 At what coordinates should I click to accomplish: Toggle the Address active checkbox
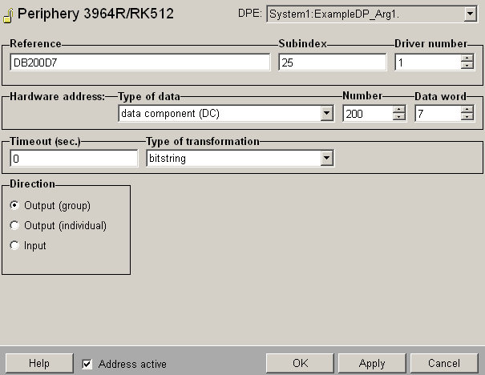(87, 364)
